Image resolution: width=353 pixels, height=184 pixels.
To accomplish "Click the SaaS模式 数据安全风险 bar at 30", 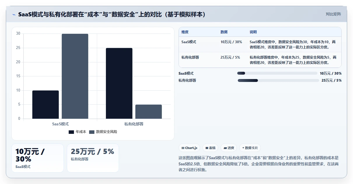I will 75,76.
